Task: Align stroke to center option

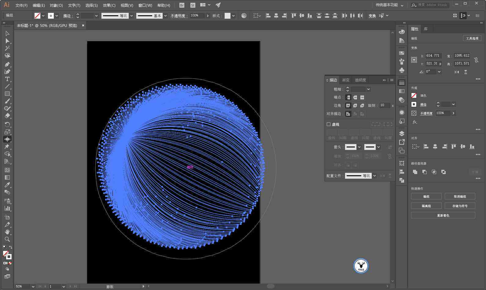Action: (348, 114)
